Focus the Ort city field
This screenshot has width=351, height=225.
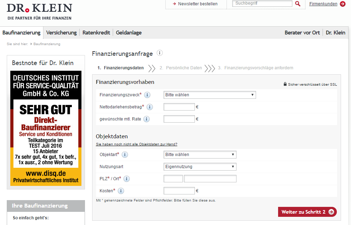point(210,179)
